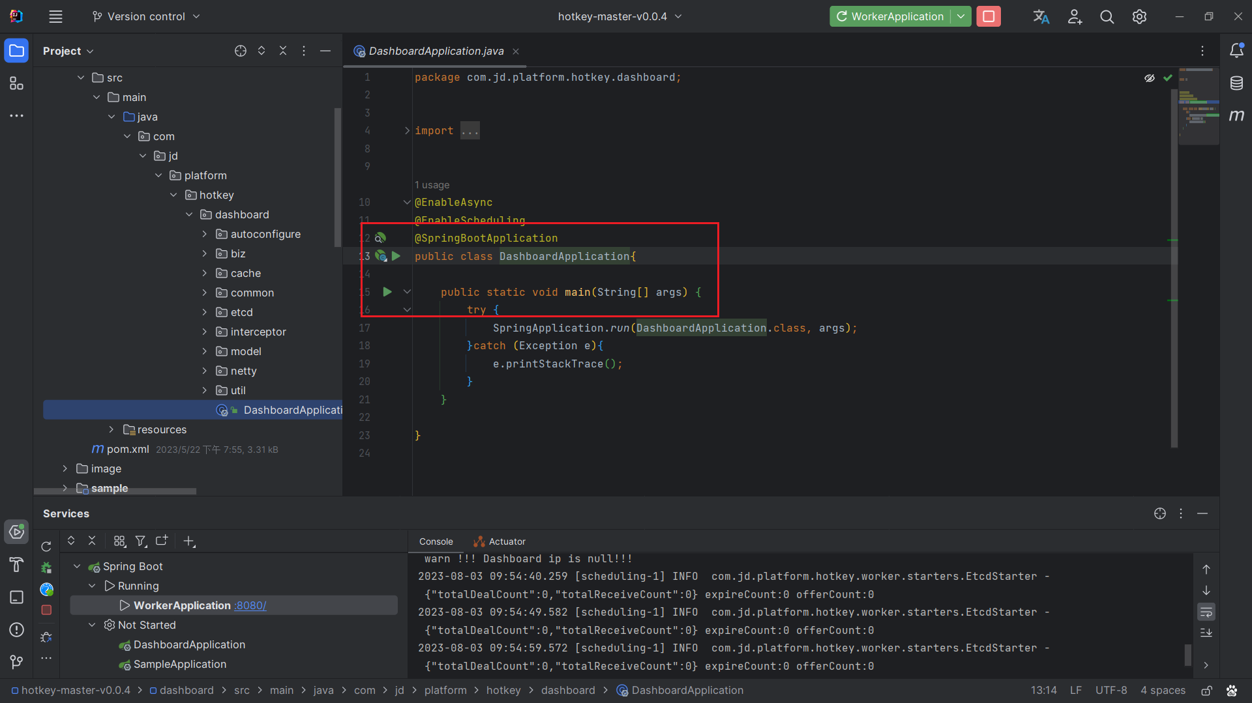Select SampleApplication service
This screenshot has height=703, width=1252.
pyautogui.click(x=173, y=664)
